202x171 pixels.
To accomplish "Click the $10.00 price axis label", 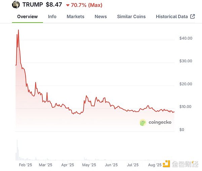I will pyautogui.click(x=186, y=107).
